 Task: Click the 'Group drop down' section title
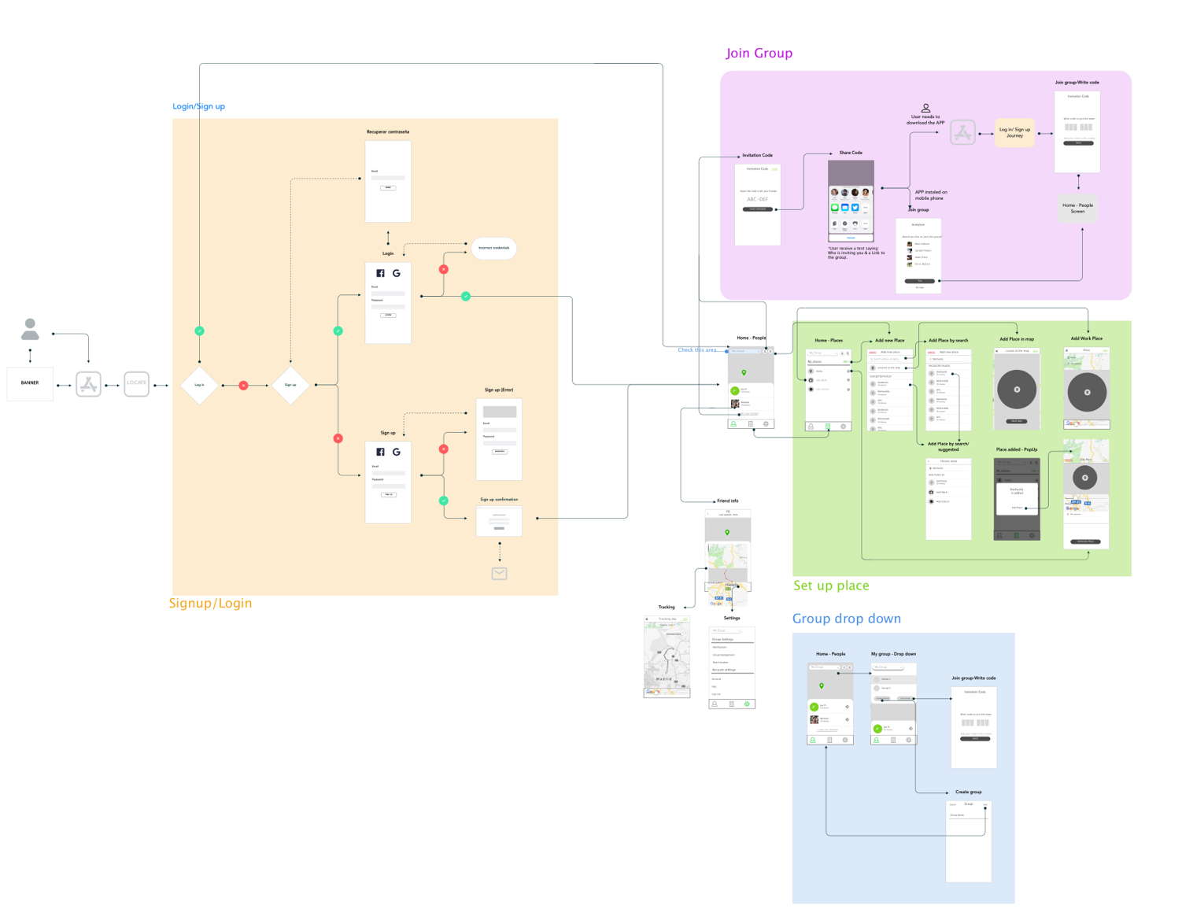point(846,619)
